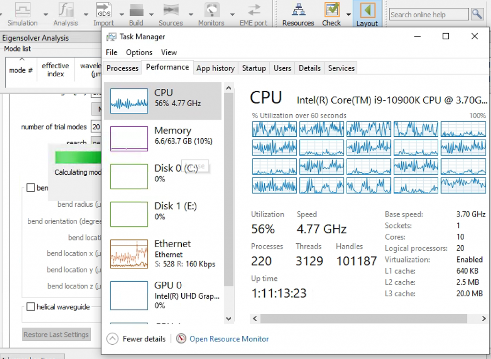The width and height of the screenshot is (491, 359).
Task: Select the Ethernet performance item
Action: pyautogui.click(x=163, y=253)
